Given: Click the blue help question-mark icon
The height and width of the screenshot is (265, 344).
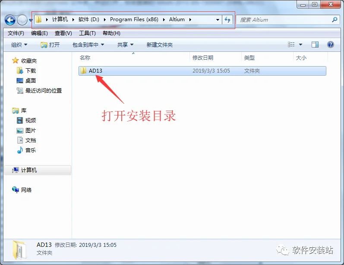Looking at the screenshot, I should coord(330,45).
